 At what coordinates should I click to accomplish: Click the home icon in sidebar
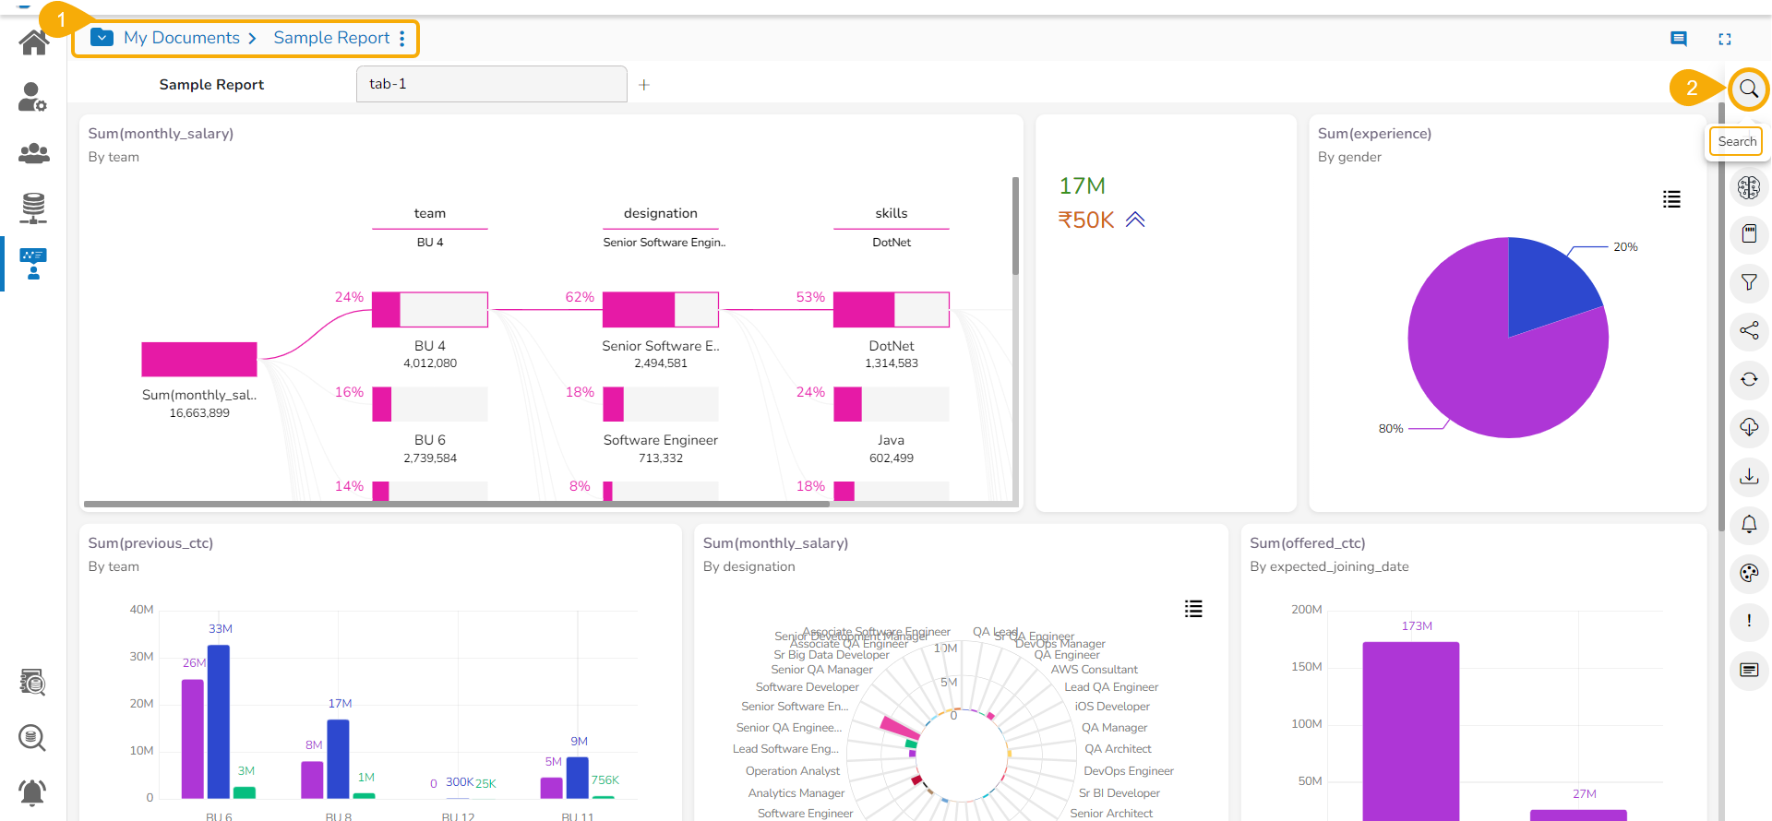[34, 42]
